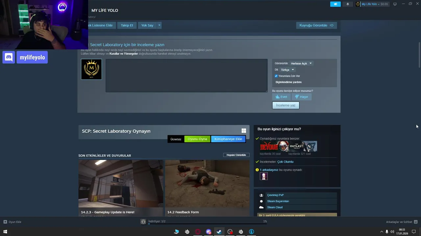This screenshot has width=421, height=236.
Task: Click the downloading game icon in the status bar
Action: coord(143,222)
